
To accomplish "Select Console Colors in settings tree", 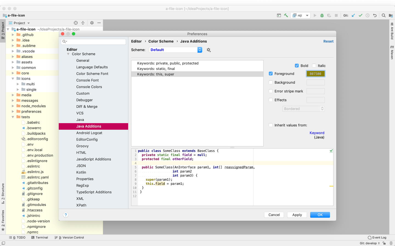I will click(x=89, y=87).
